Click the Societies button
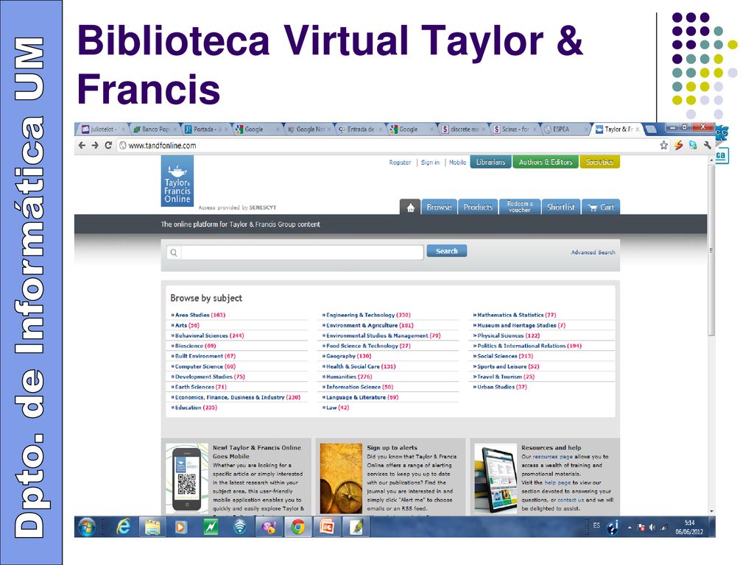 (x=599, y=163)
